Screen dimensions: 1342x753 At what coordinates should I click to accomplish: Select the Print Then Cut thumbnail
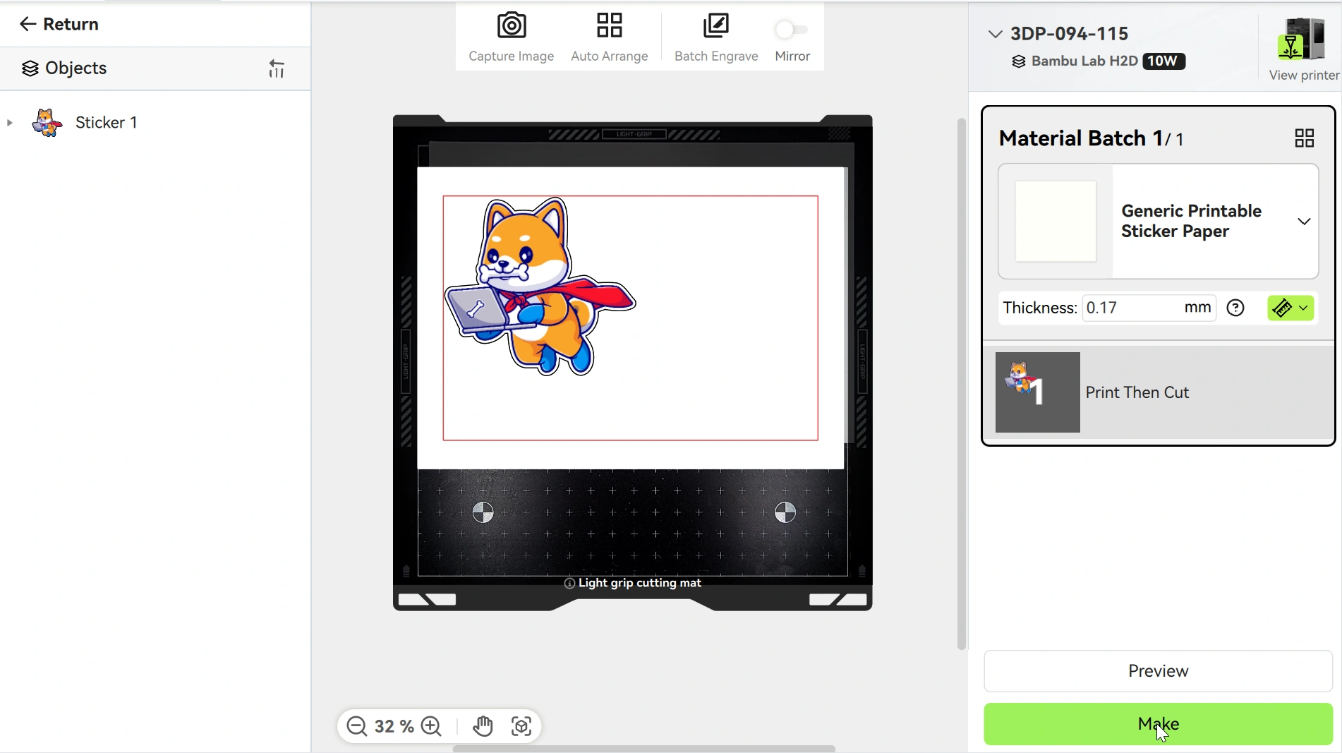tap(1038, 392)
